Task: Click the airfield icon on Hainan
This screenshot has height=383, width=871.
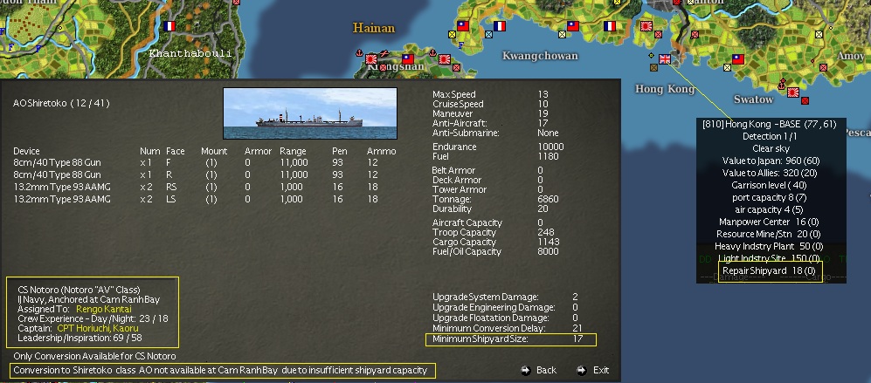Action: click(x=384, y=53)
